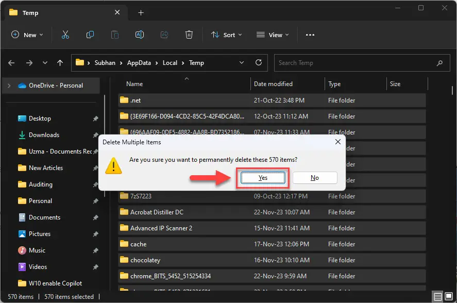Click the back navigation arrow
Image resolution: width=457 pixels, height=303 pixels.
coord(11,62)
